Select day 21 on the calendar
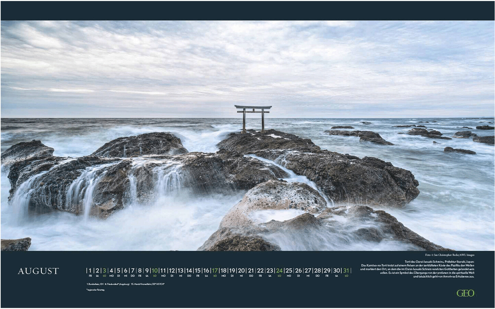The width and height of the screenshot is (495, 309). pos(251,271)
